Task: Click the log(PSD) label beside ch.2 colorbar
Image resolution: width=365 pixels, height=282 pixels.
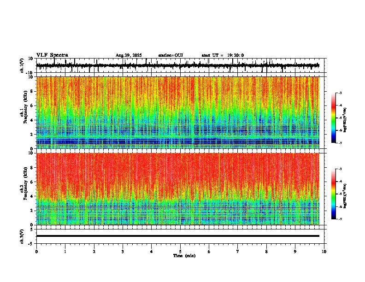Action: [345, 196]
